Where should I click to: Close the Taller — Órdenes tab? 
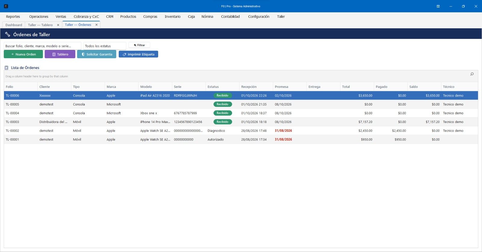96,25
